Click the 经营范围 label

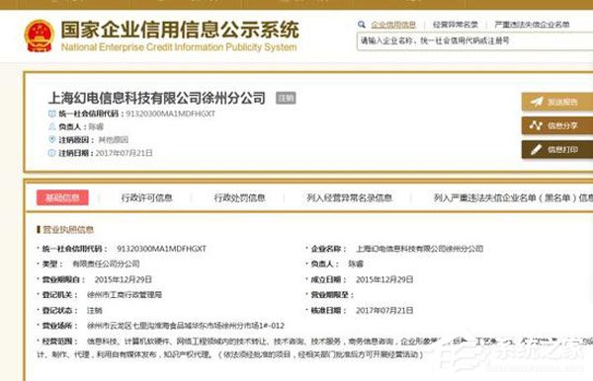59,341
